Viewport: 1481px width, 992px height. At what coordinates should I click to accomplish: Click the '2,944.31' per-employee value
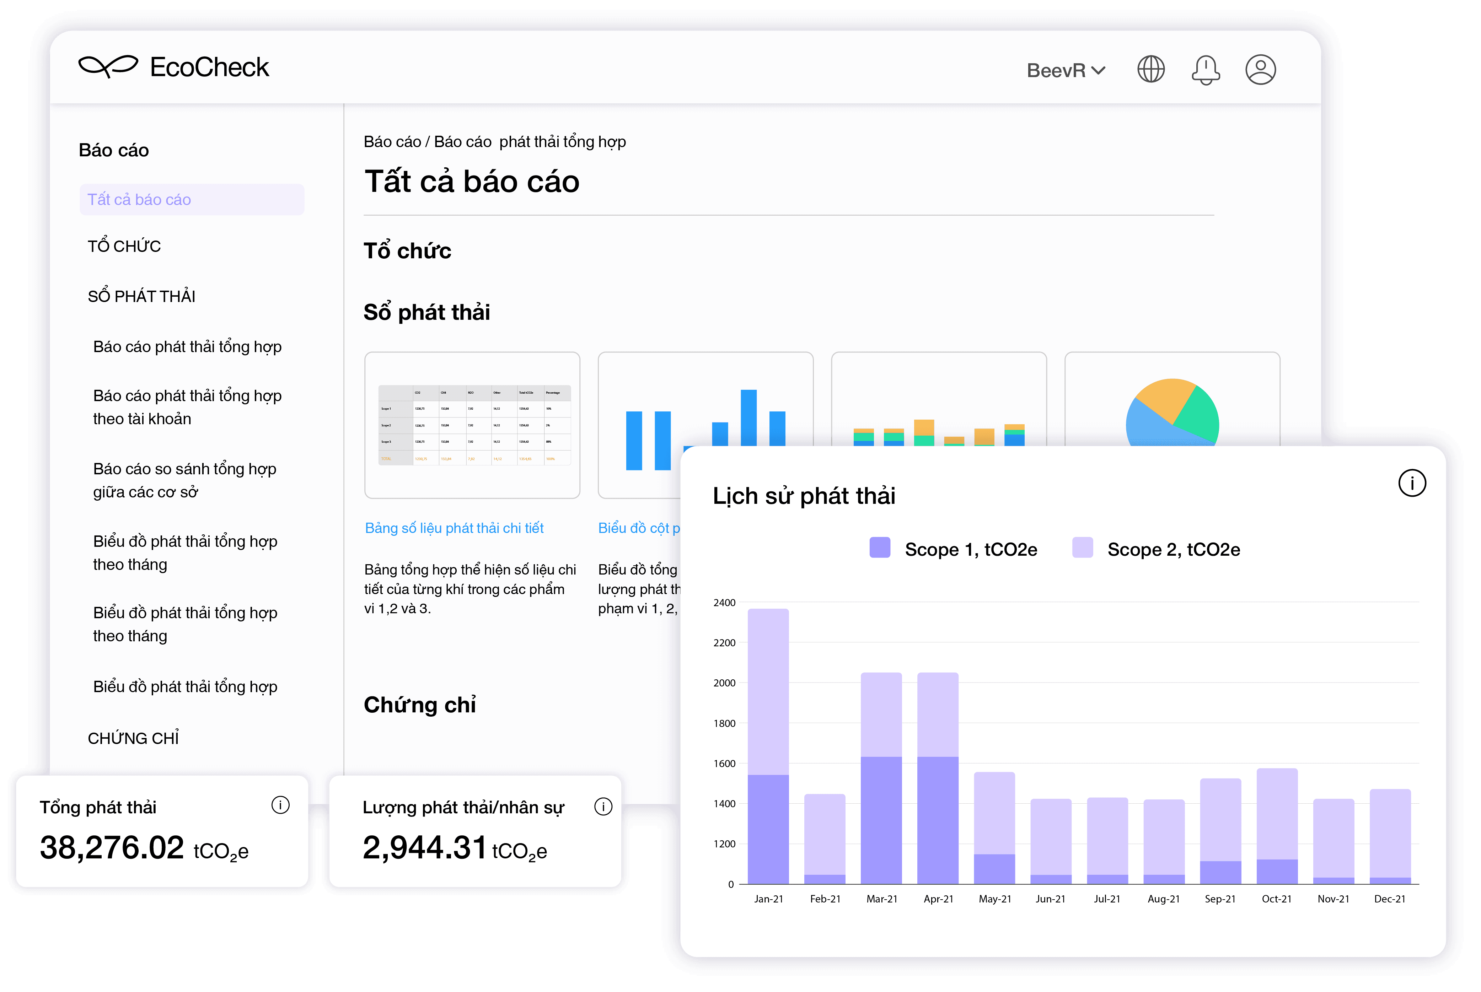point(424,847)
